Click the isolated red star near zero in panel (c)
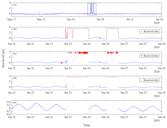Screen dimensions: 167x128 (61, 63)
